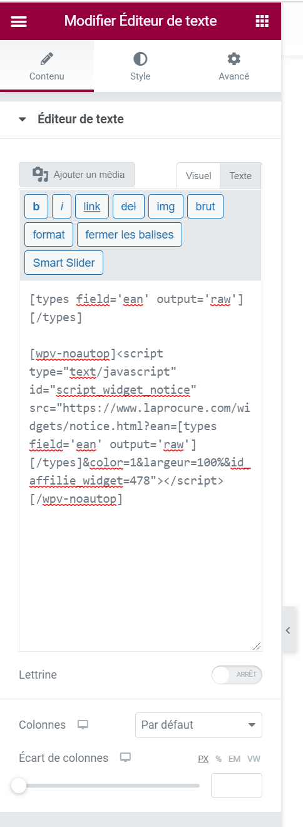
Task: Select the EM unit for column gap
Action: [x=234, y=759]
